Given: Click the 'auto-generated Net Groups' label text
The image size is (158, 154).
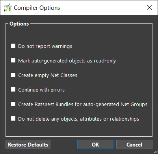Looking at the screenshot, I should point(115,104).
